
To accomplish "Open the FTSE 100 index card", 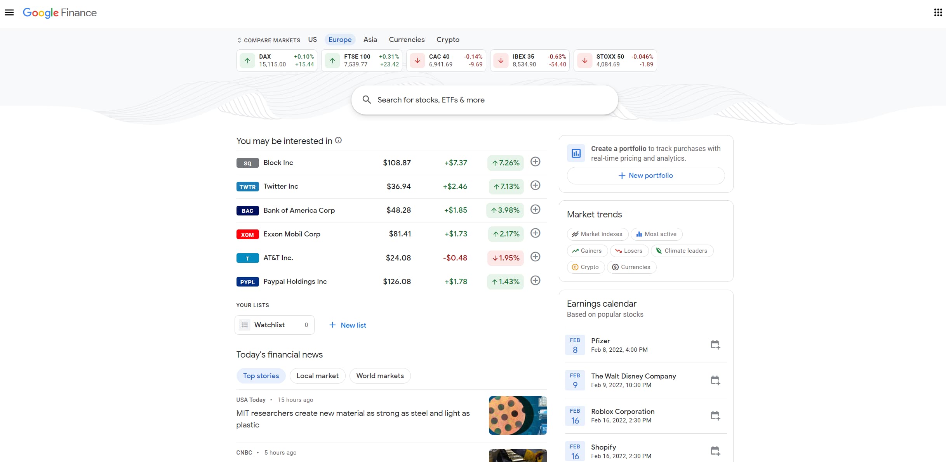I will pos(362,61).
